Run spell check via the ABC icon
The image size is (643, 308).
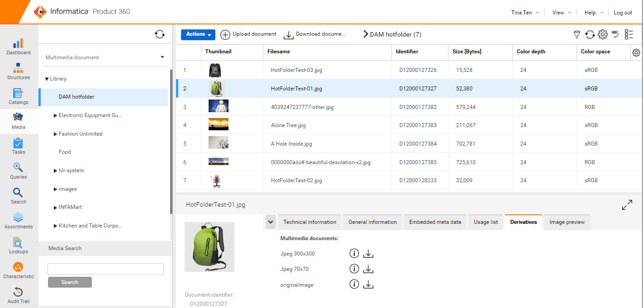(x=615, y=34)
